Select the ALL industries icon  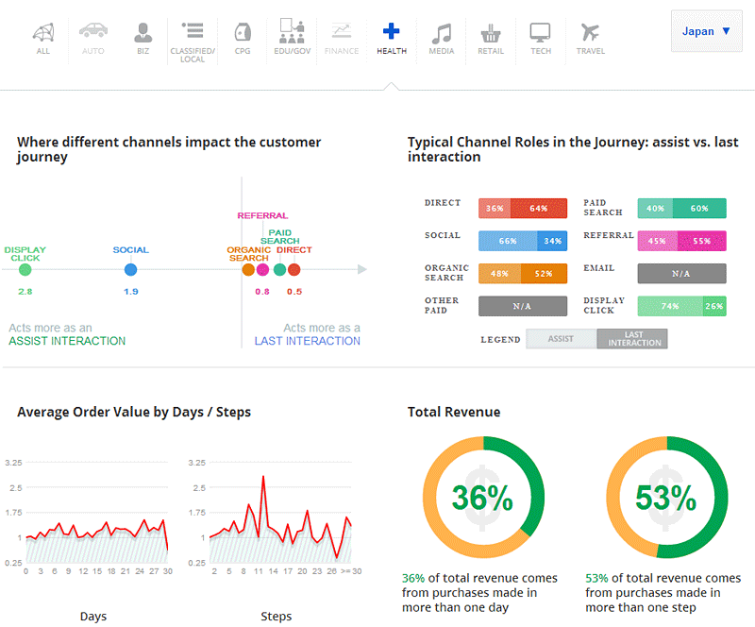(42, 32)
